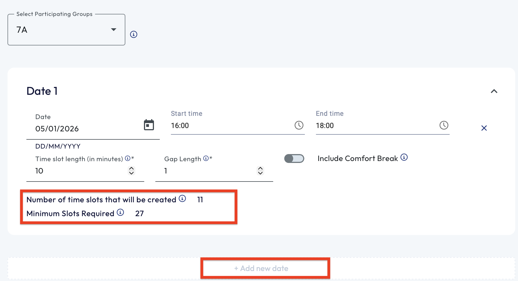Click the End time clock icon

click(x=444, y=125)
